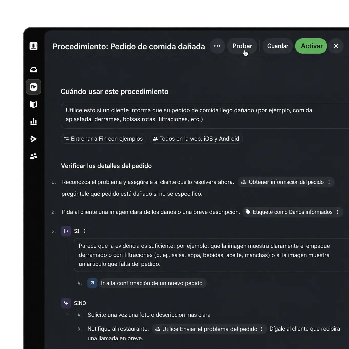Click the 'SINO' branch label

click(x=80, y=303)
